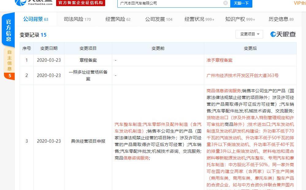
Task: Click the 变更日期 column header
Action: point(49,48)
